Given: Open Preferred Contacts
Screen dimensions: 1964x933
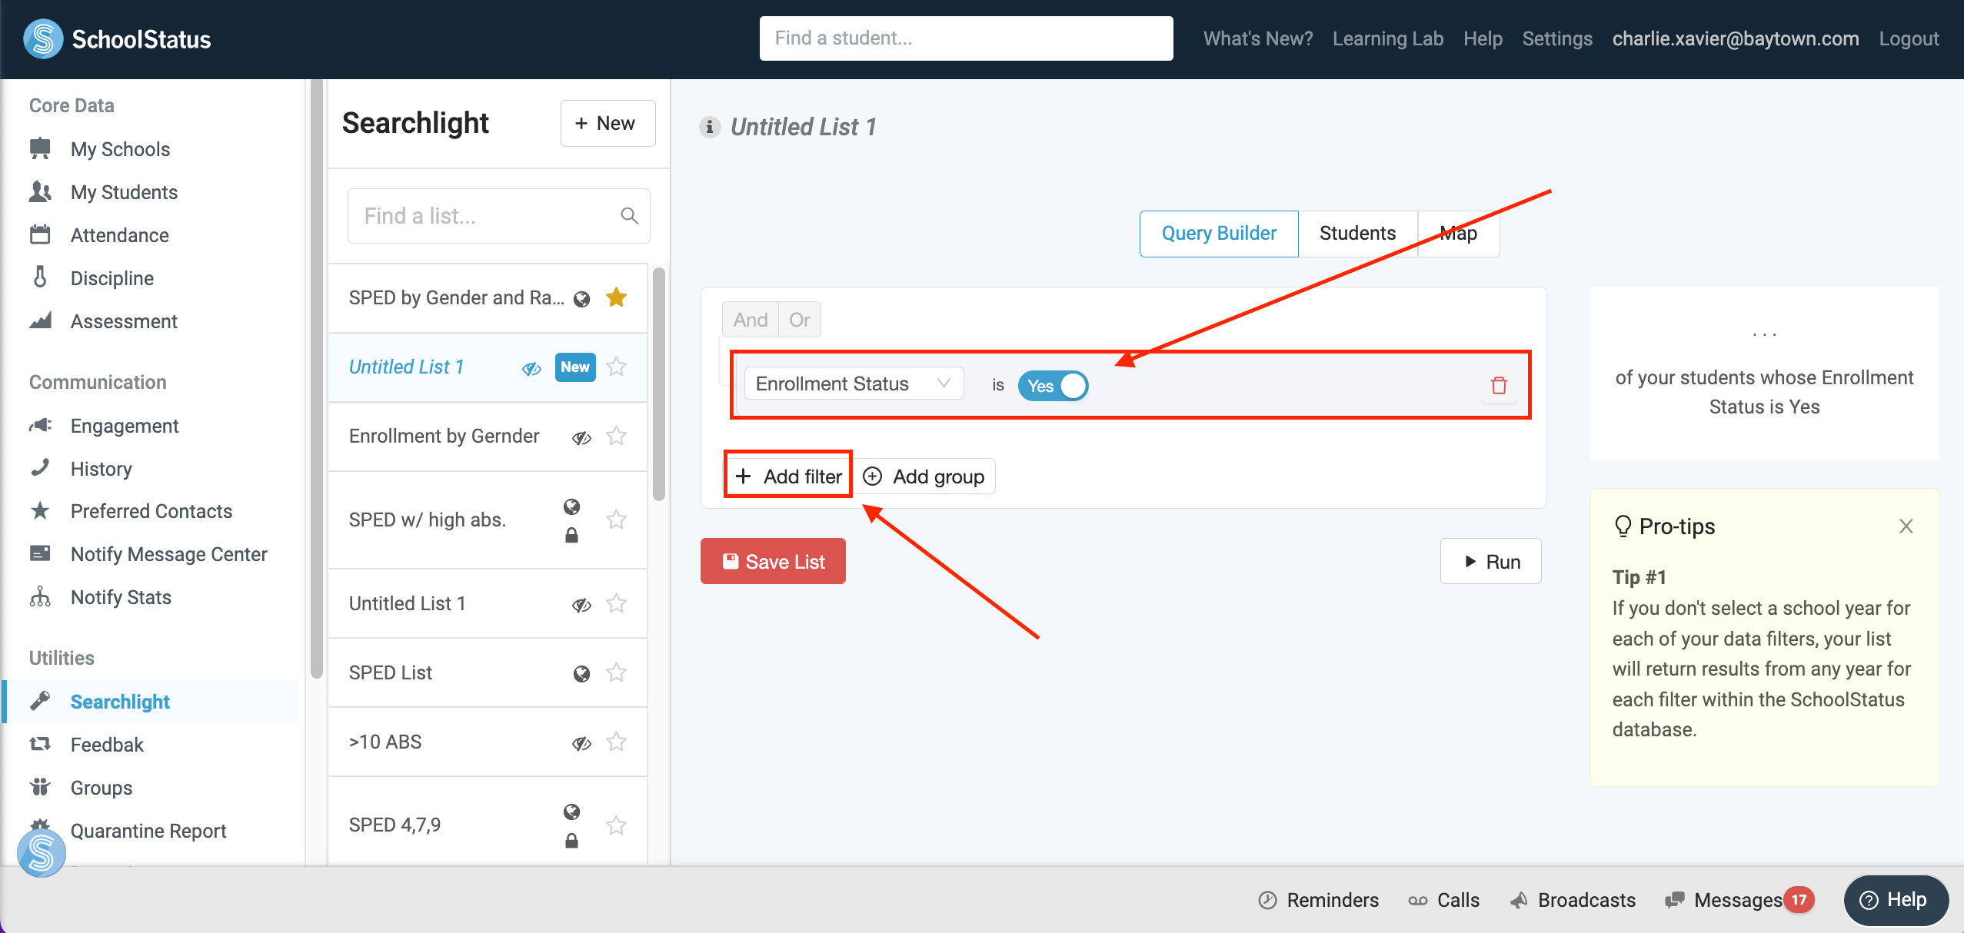Looking at the screenshot, I should 151,511.
